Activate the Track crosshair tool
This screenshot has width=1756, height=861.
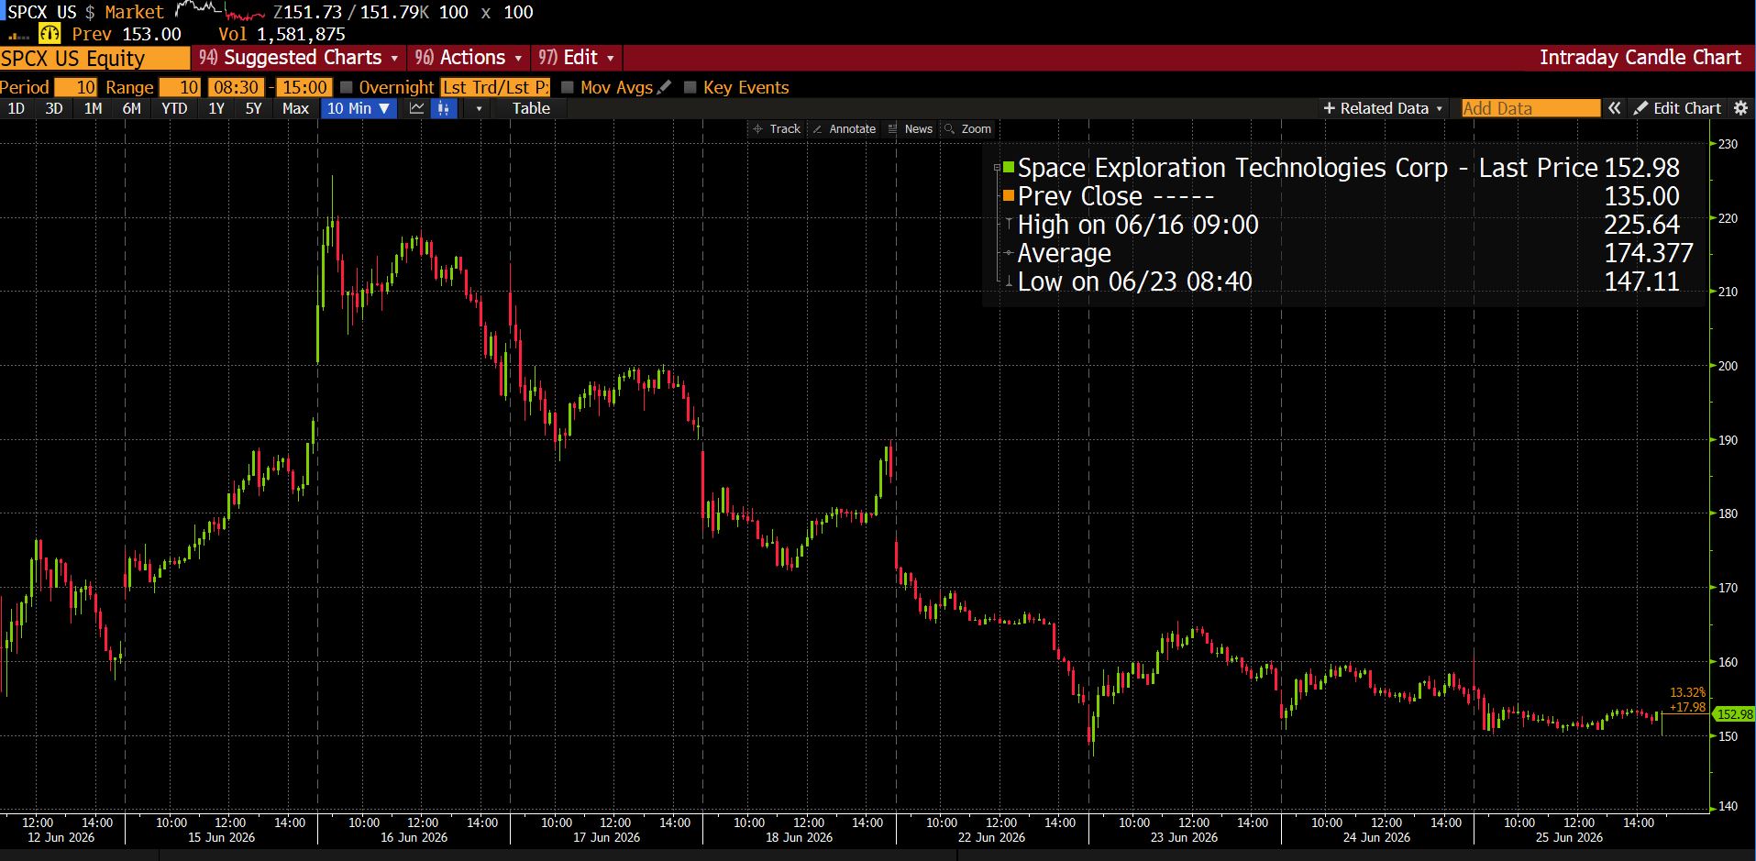(x=777, y=129)
